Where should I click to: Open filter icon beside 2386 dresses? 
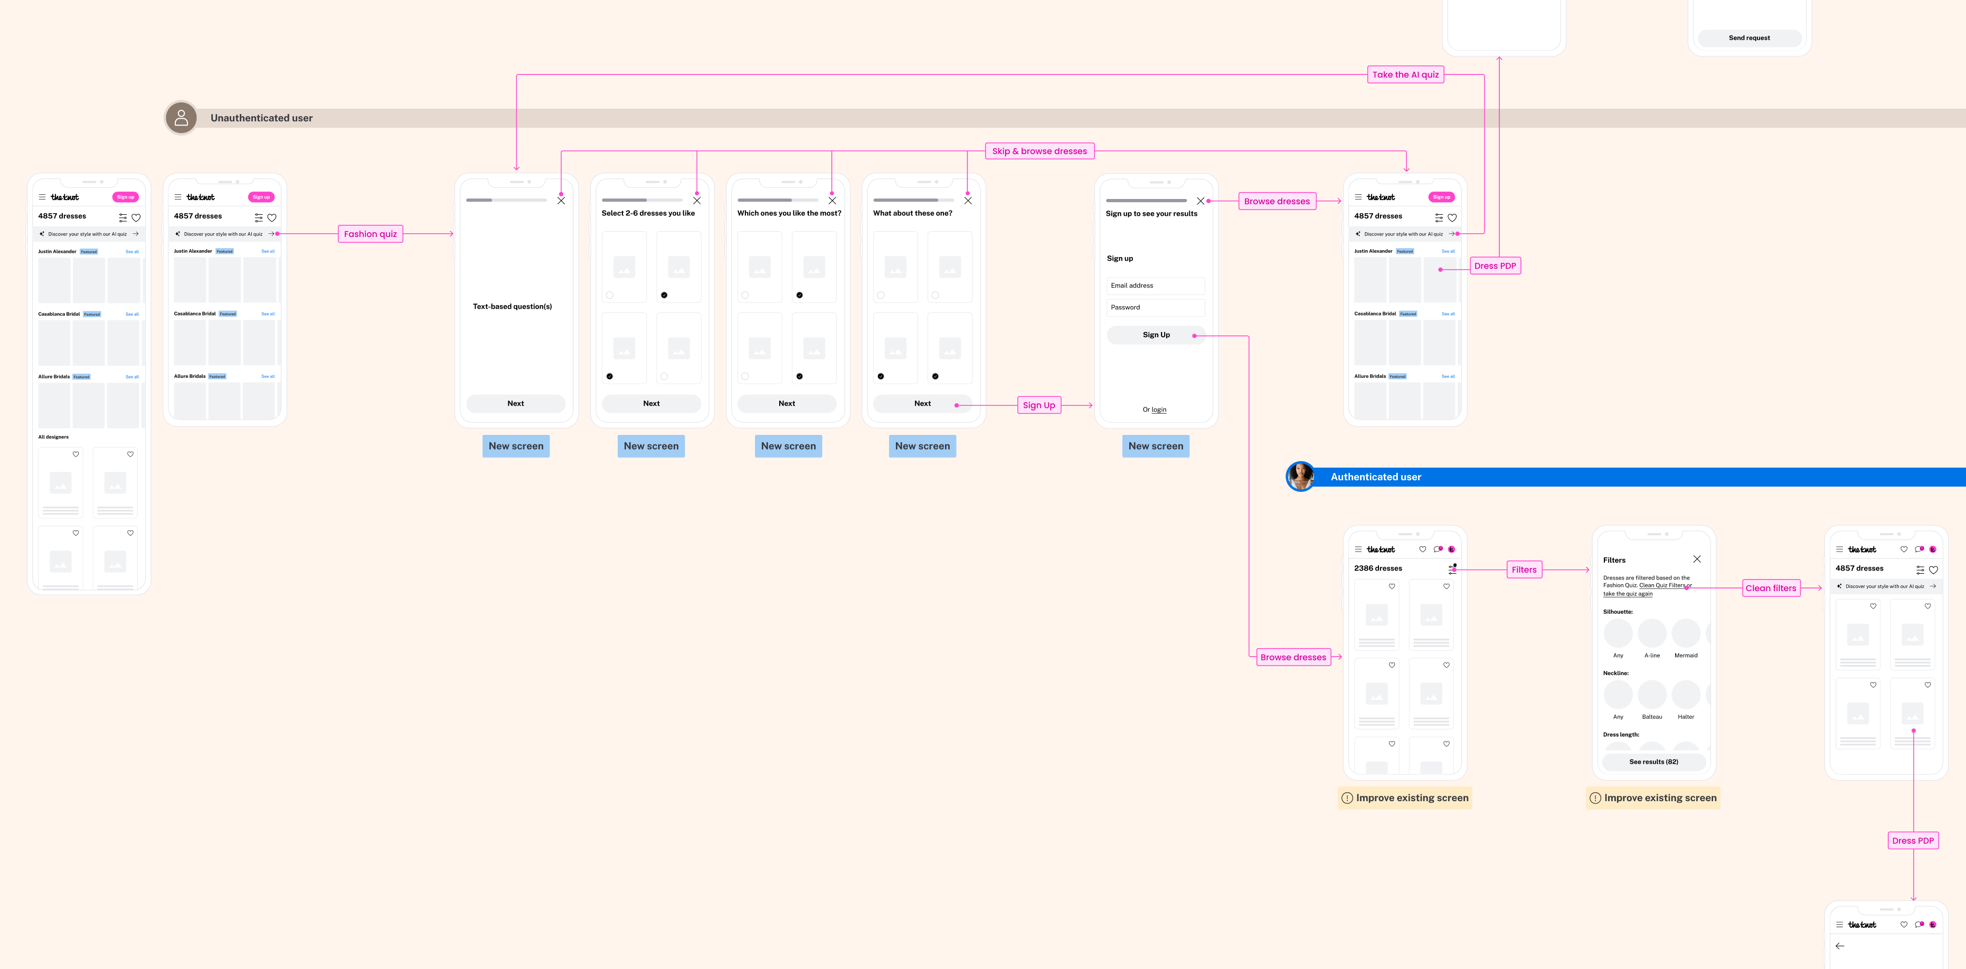coord(1452,569)
